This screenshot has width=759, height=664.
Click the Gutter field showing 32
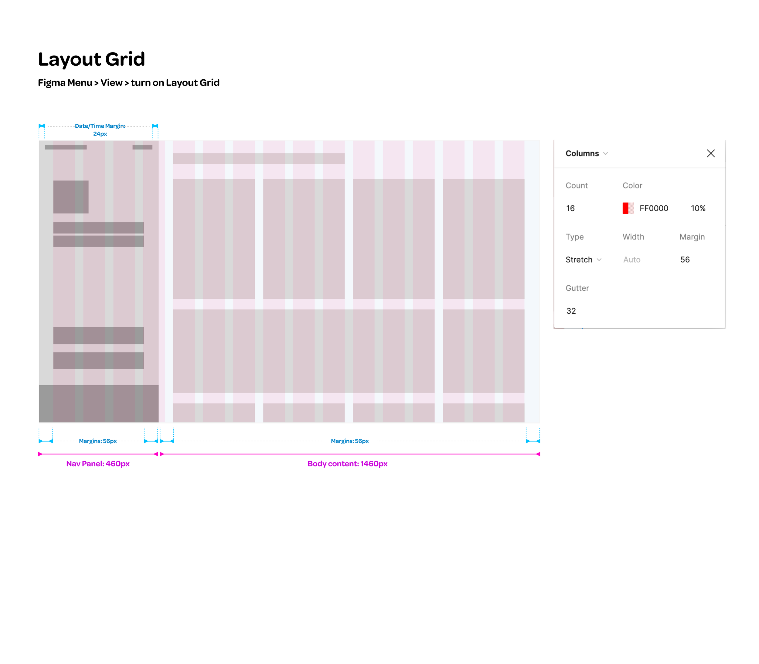(571, 311)
